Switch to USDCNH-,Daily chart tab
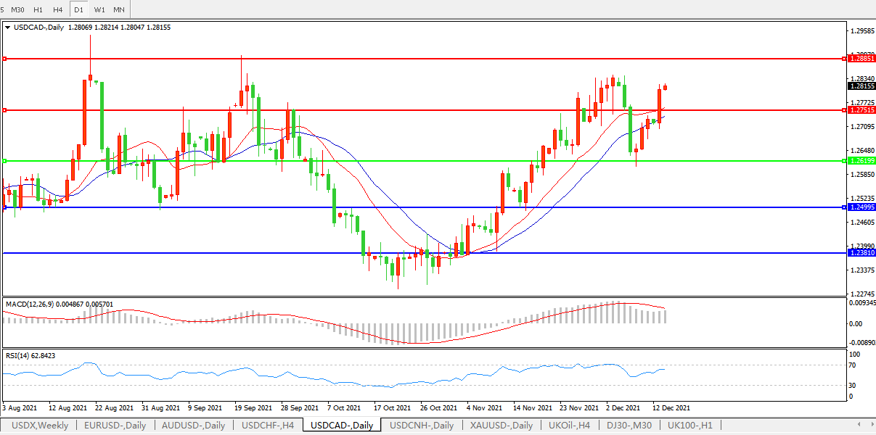Viewport: 876px width, 435px height. click(x=422, y=426)
